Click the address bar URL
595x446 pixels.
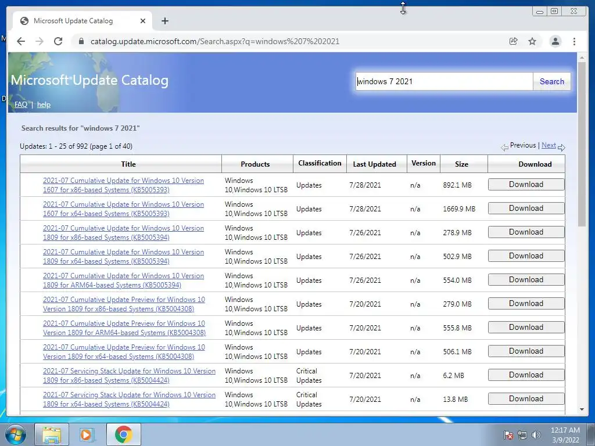(215, 41)
